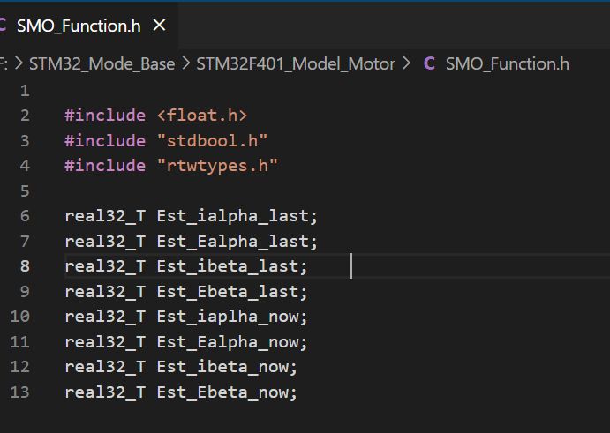This screenshot has width=610, height=433.
Task: Click the C file icon in the tab
Action: click(4, 26)
